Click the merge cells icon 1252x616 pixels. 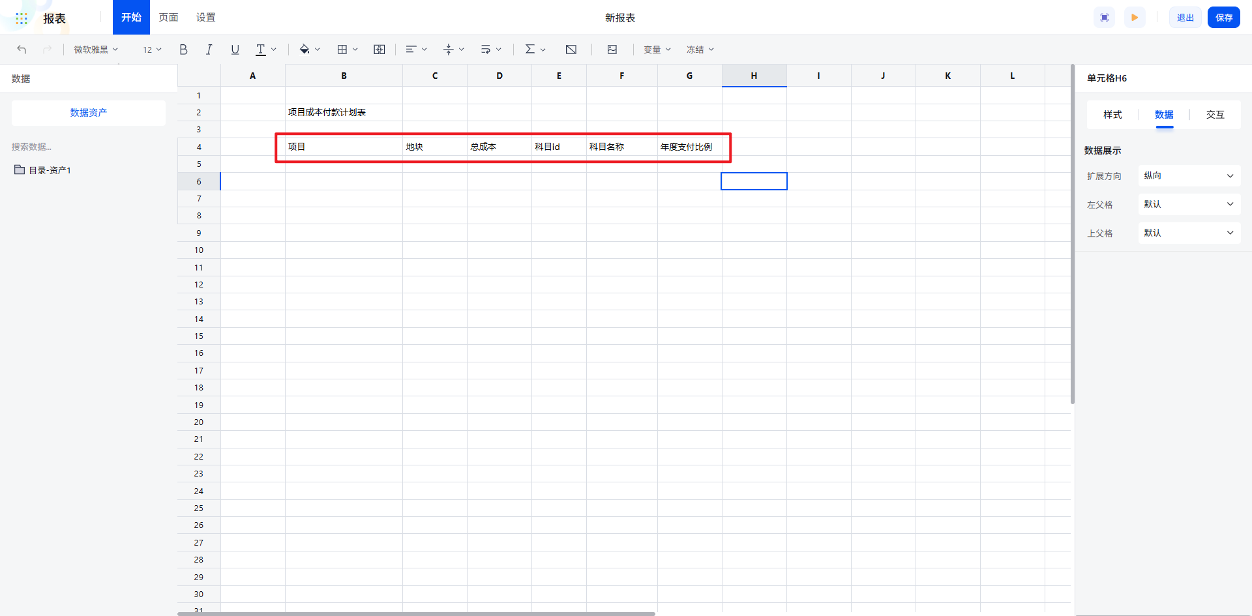[x=379, y=50]
